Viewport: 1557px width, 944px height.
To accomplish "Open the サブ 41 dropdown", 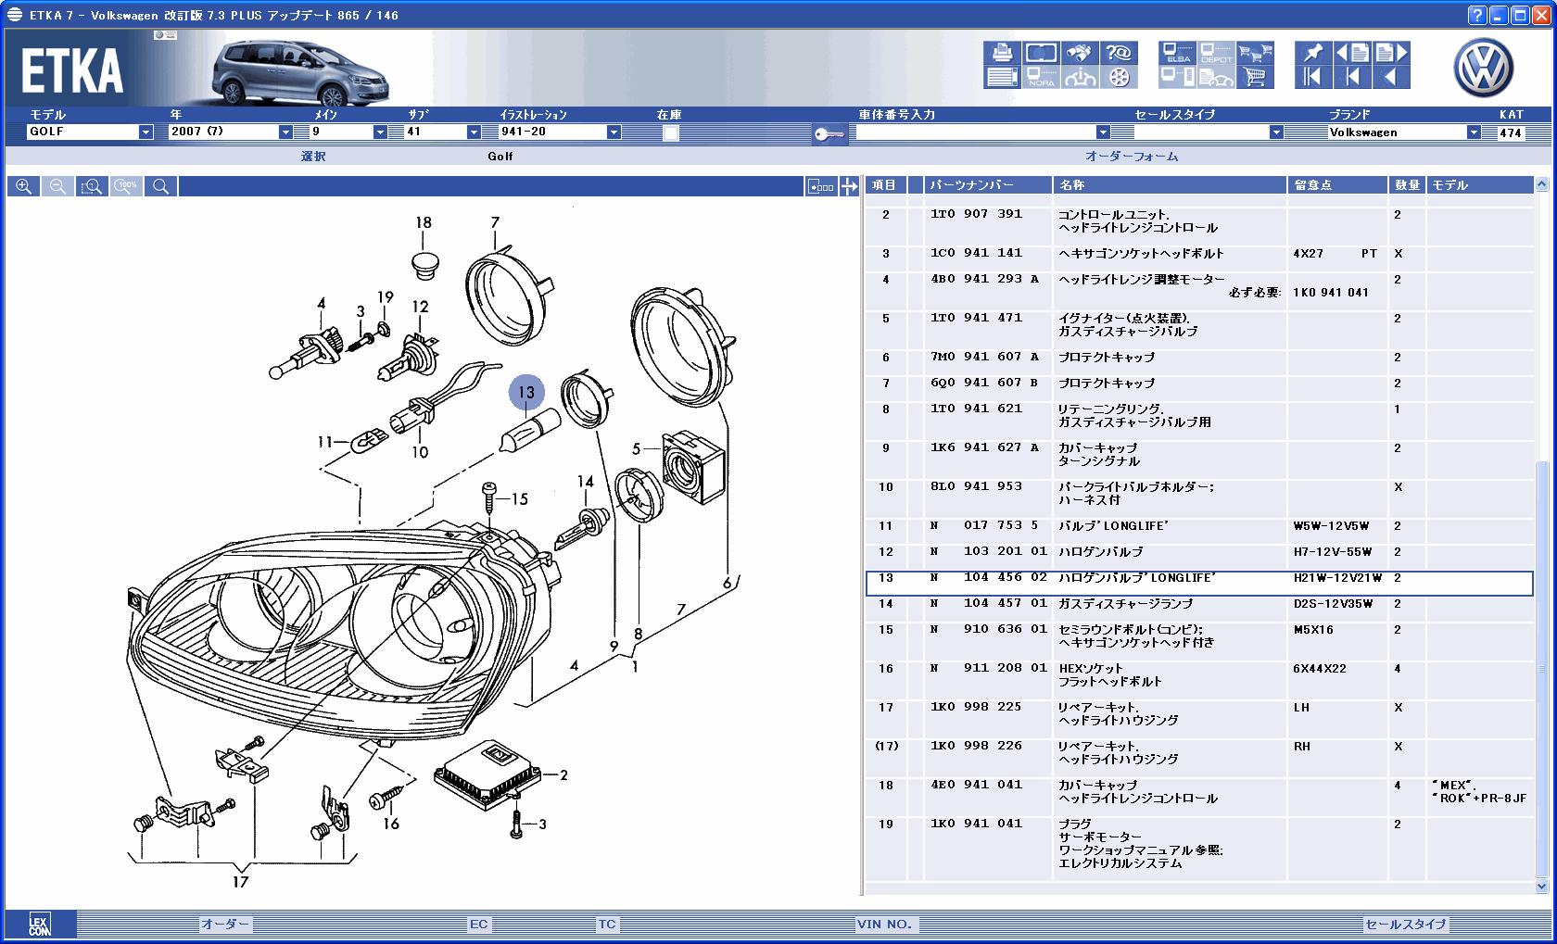I will (474, 132).
